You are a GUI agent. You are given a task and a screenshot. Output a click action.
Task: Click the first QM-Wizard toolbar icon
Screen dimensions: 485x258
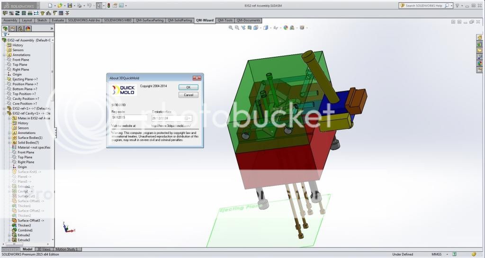[x=4, y=14]
